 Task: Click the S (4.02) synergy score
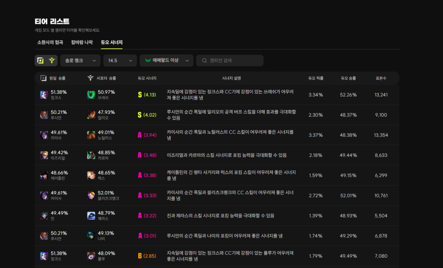pos(147,115)
